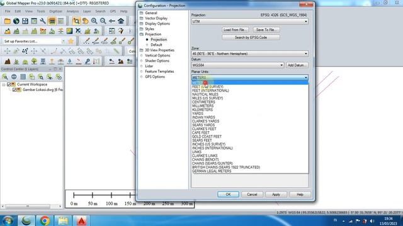This screenshot has width=403, height=226.
Task: Click the map layout grid icon
Action: click(112, 31)
